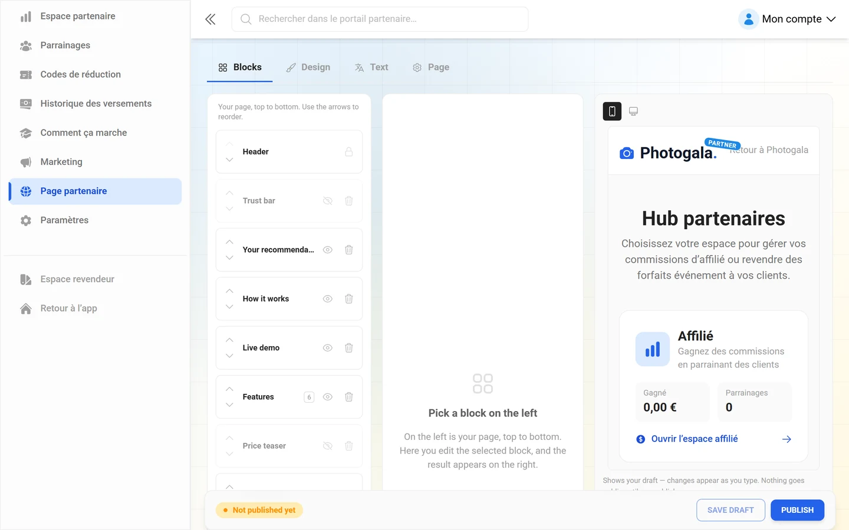This screenshot has width=849, height=530.
Task: Move the Live demo block down
Action: [x=229, y=356]
